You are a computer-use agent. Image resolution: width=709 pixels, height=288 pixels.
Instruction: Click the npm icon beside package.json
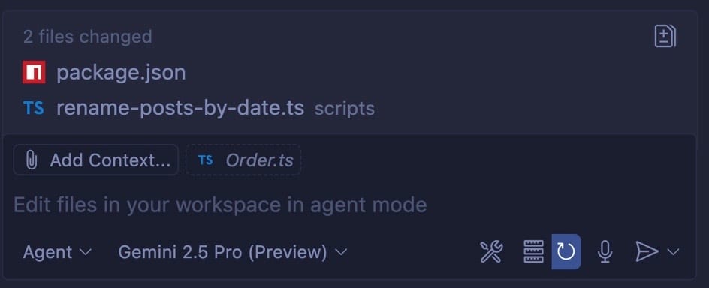[34, 72]
